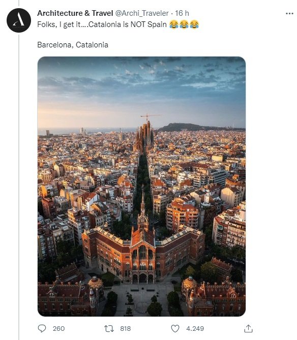This screenshot has width=297, height=340.
Task: Open the Architecture & Travel profile avatar
Action: [x=19, y=20]
